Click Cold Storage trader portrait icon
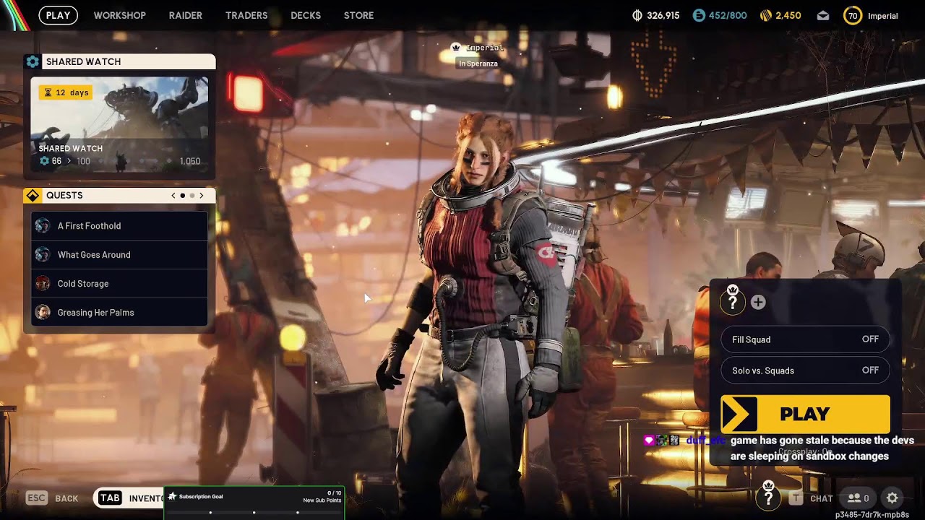Screen dimensions: 925x520 pyautogui.click(x=43, y=284)
